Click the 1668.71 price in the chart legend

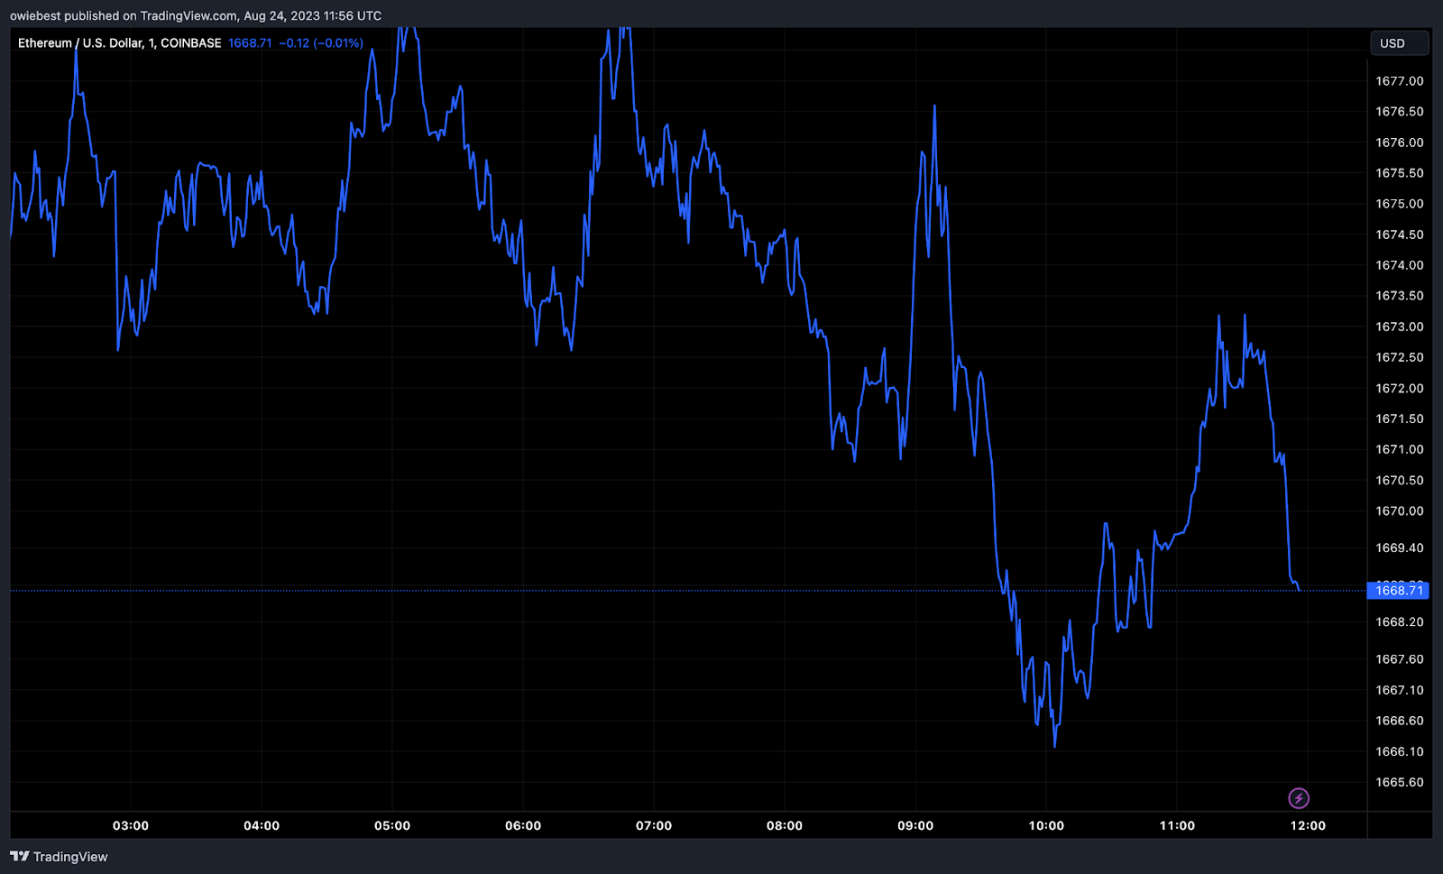250,43
